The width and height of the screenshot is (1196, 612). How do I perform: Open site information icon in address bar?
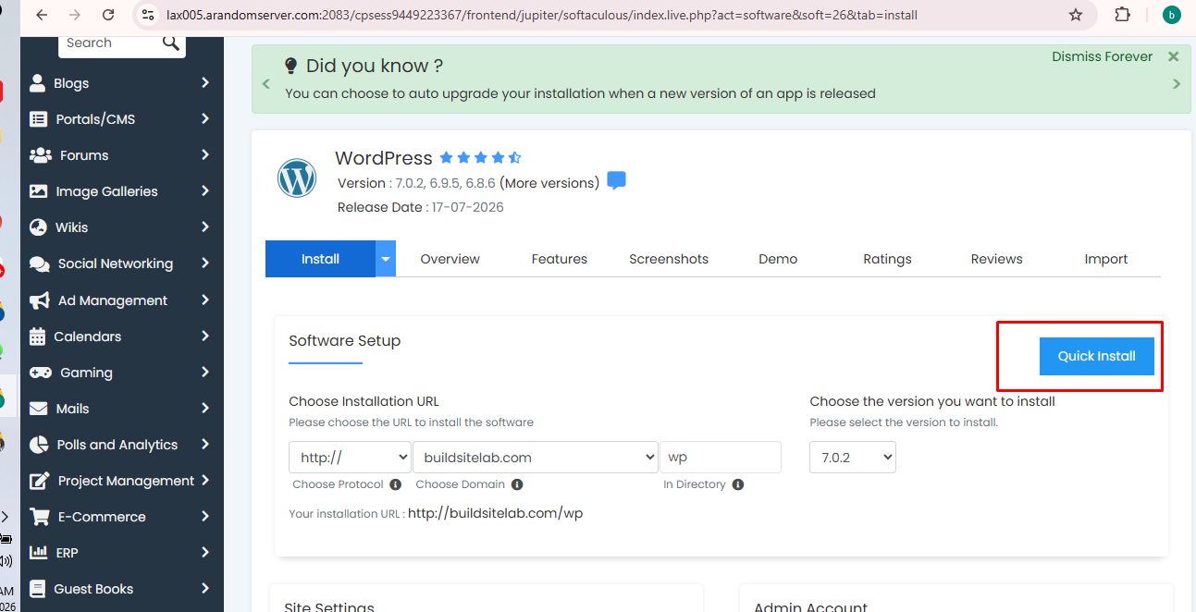coord(146,15)
